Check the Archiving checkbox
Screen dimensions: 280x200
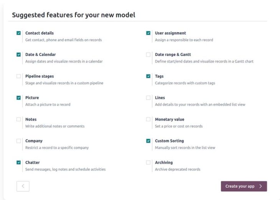(x=148, y=162)
